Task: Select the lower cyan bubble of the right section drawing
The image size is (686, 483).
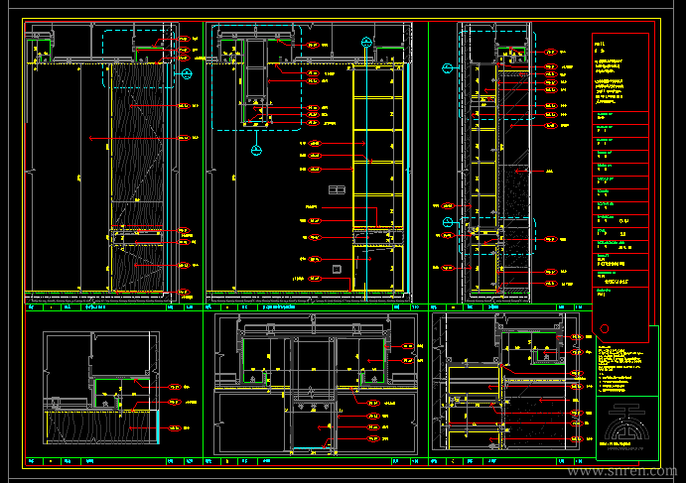Action: [x=447, y=222]
